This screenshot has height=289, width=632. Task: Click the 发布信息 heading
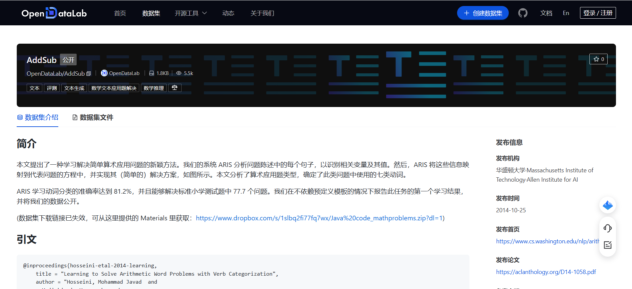click(x=509, y=142)
